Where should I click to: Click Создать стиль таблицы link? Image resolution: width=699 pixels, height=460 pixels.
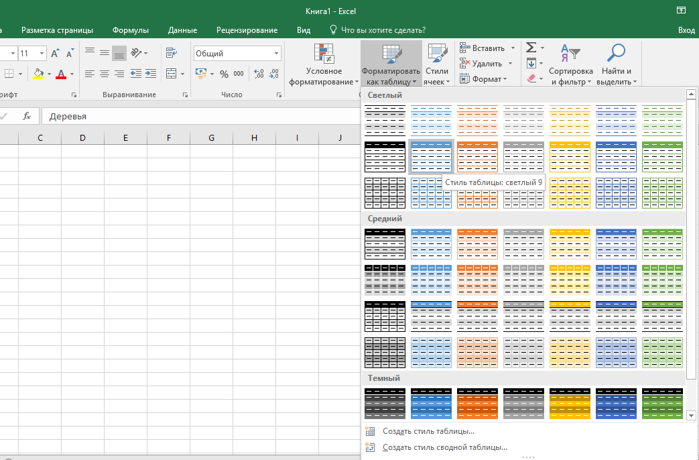point(428,431)
